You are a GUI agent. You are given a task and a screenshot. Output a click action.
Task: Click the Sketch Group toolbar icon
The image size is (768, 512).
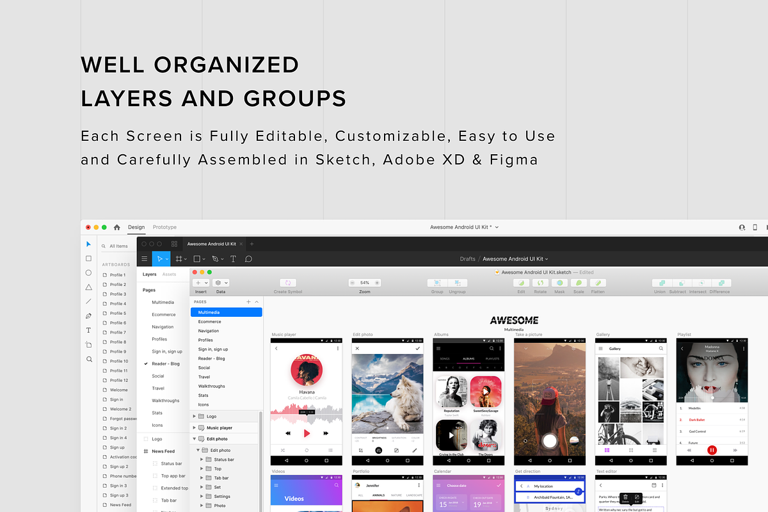pyautogui.click(x=437, y=283)
